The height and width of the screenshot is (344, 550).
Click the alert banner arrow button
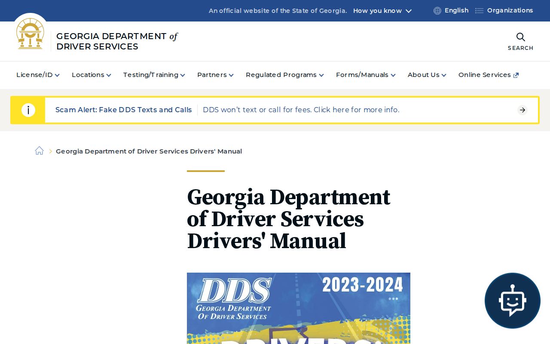point(522,110)
